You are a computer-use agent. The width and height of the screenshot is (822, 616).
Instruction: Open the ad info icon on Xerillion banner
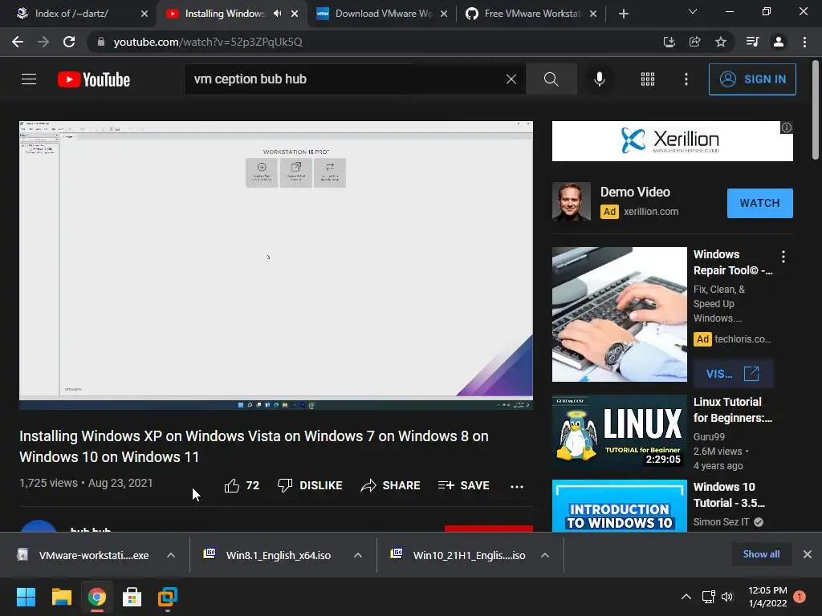coord(787,128)
